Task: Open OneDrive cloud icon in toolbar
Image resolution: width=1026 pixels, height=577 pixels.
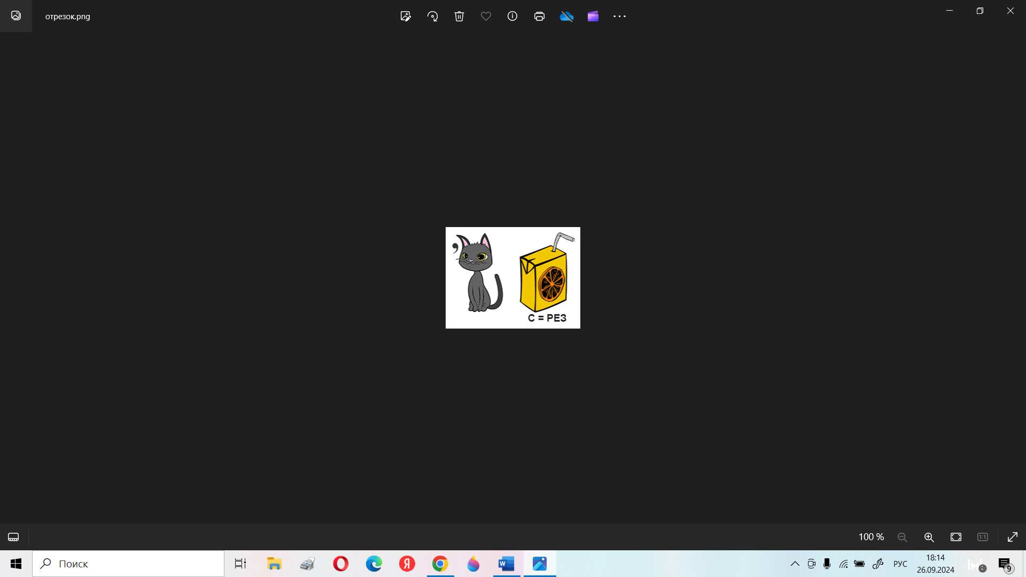Action: tap(566, 16)
